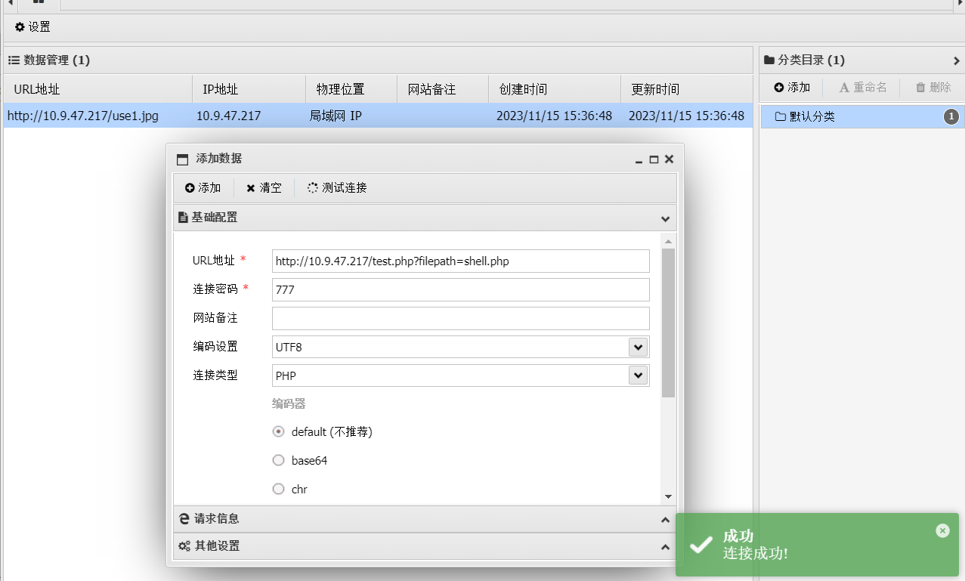
Task: Go to previous tabs with left arrow
Action: (10, 4)
